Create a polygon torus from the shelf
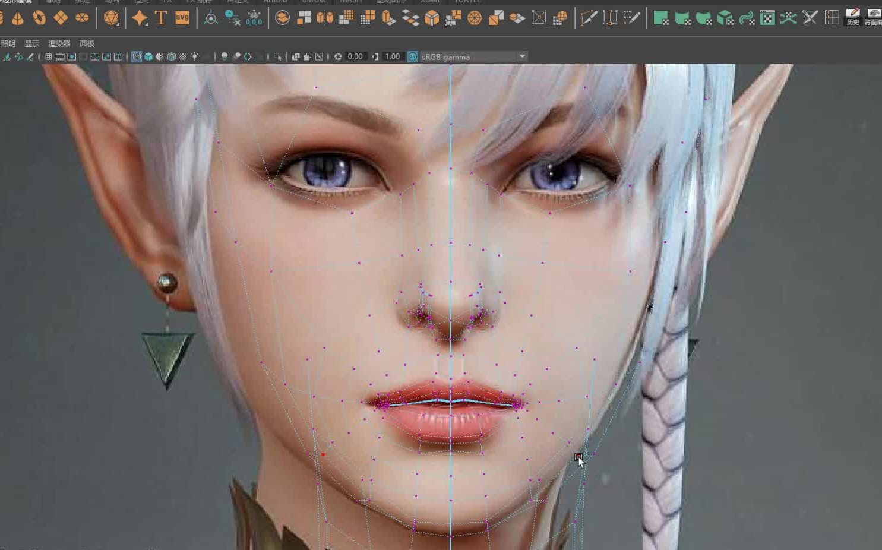Image resolution: width=882 pixels, height=550 pixels. (x=39, y=18)
